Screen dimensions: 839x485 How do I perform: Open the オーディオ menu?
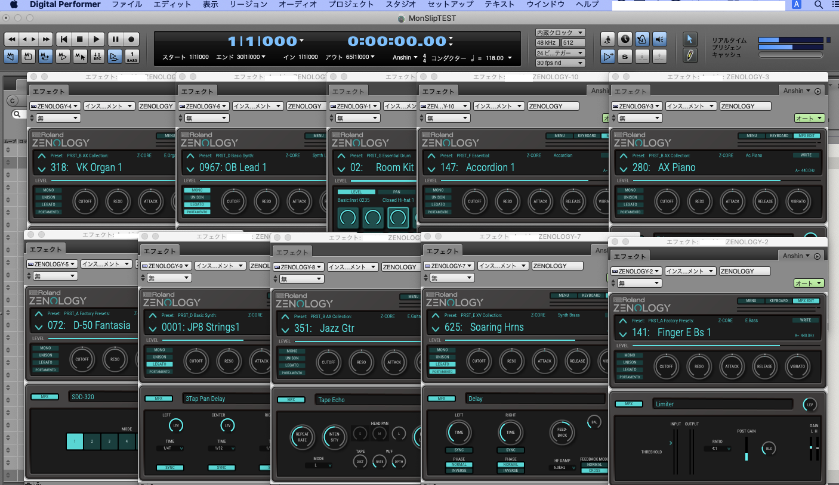[298, 5]
